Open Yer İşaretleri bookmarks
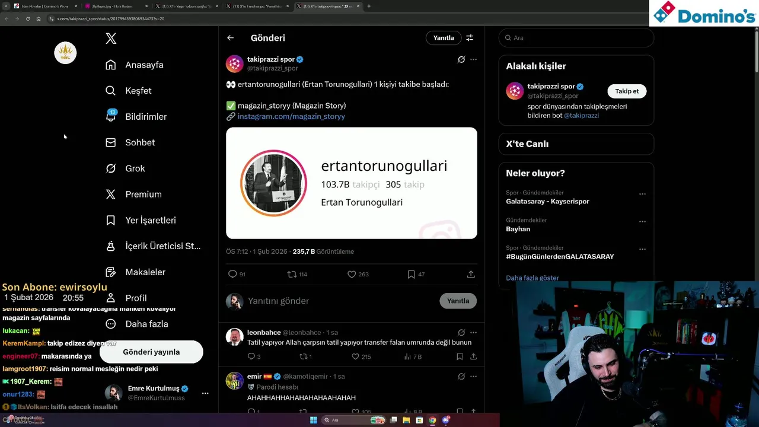759x427 pixels. pos(141,220)
